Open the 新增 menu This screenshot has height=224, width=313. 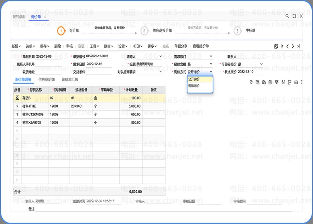click(16, 46)
